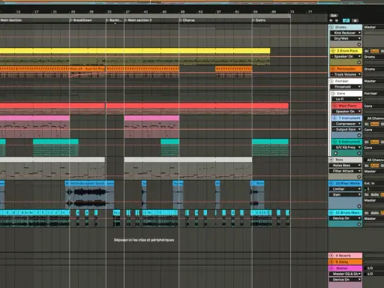This screenshot has width=384, height=288.
Task: Toggle the lock envelopes button
Action: click(355, 20)
